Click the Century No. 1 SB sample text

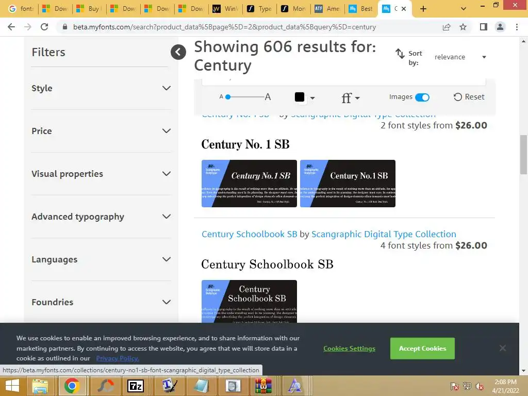[245, 144]
